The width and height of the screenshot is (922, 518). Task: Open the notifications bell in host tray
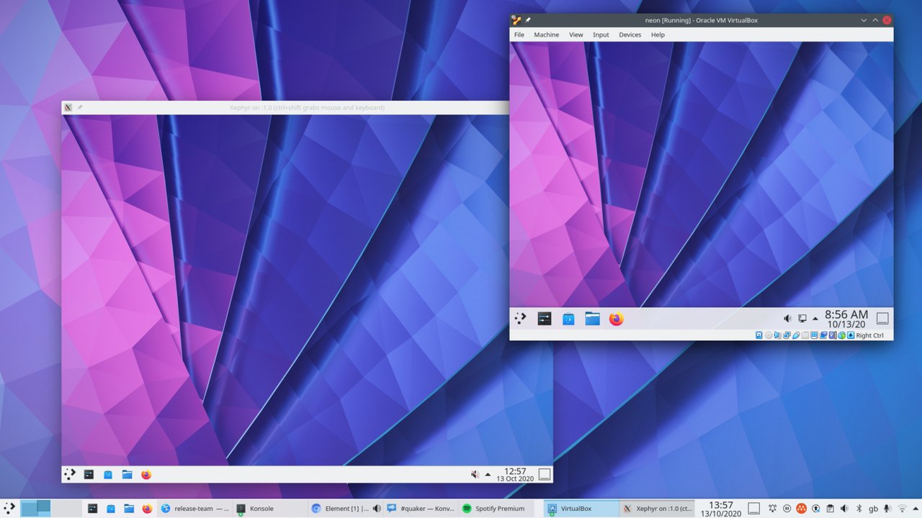point(771,509)
